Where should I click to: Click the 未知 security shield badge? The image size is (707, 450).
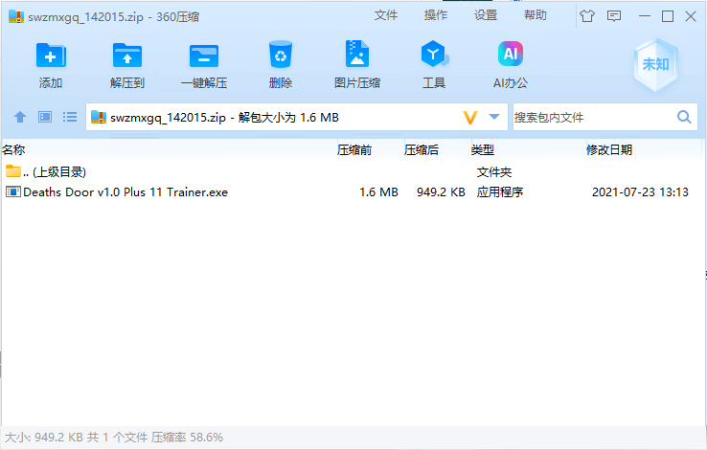pyautogui.click(x=655, y=64)
